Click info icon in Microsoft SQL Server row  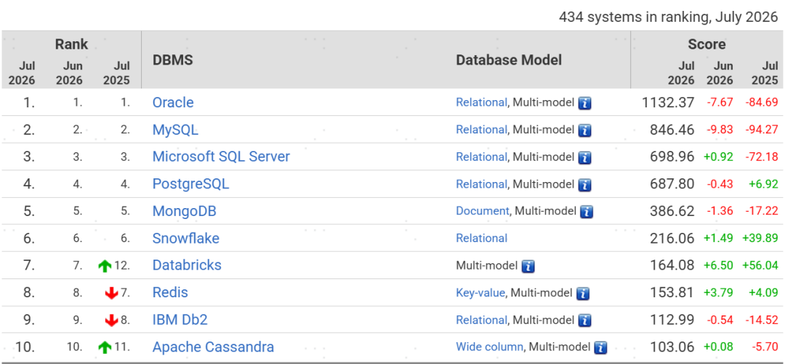point(584,158)
